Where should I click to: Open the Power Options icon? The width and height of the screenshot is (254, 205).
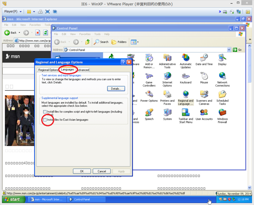pos(149,96)
